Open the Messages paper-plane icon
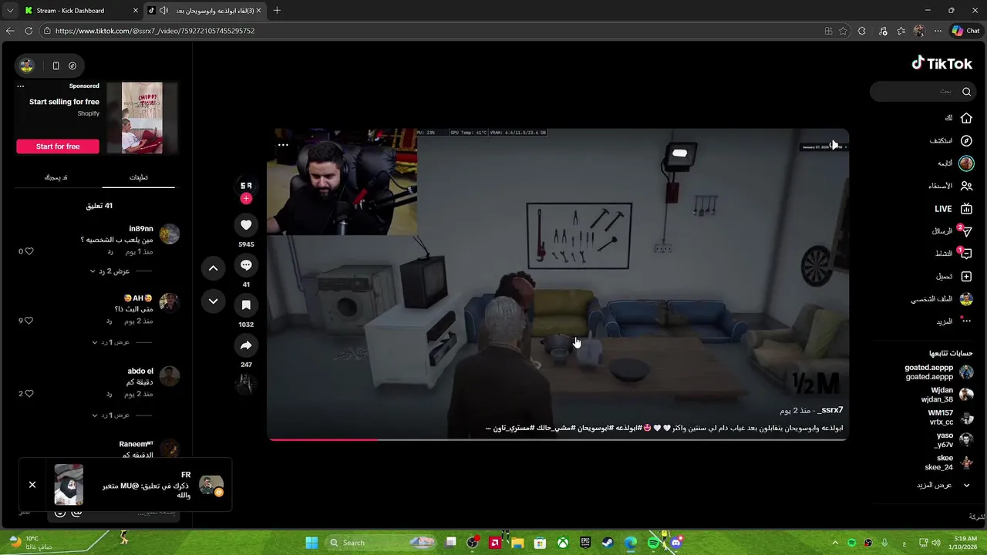The height and width of the screenshot is (555, 987). (x=966, y=231)
